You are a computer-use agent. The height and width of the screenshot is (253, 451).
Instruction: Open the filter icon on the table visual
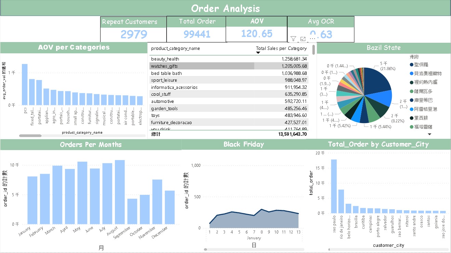(293, 39)
